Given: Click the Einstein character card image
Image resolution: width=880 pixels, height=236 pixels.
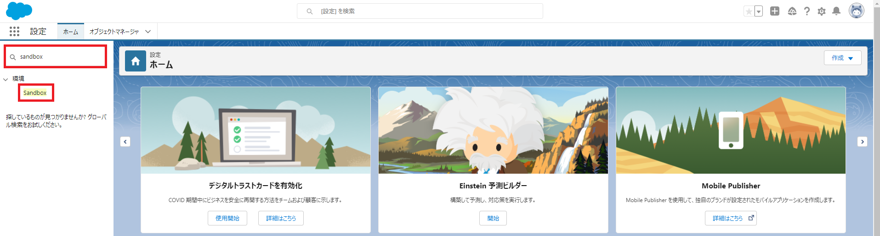Looking at the screenshot, I should tap(493, 130).
